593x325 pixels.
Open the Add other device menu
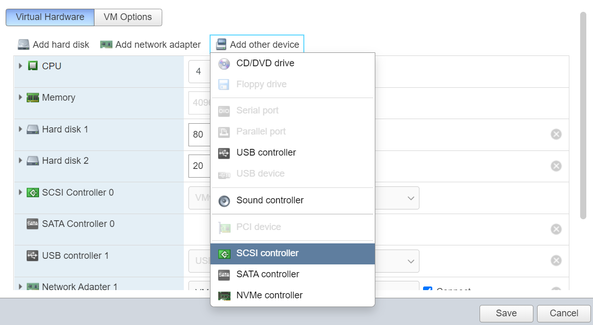(x=257, y=45)
